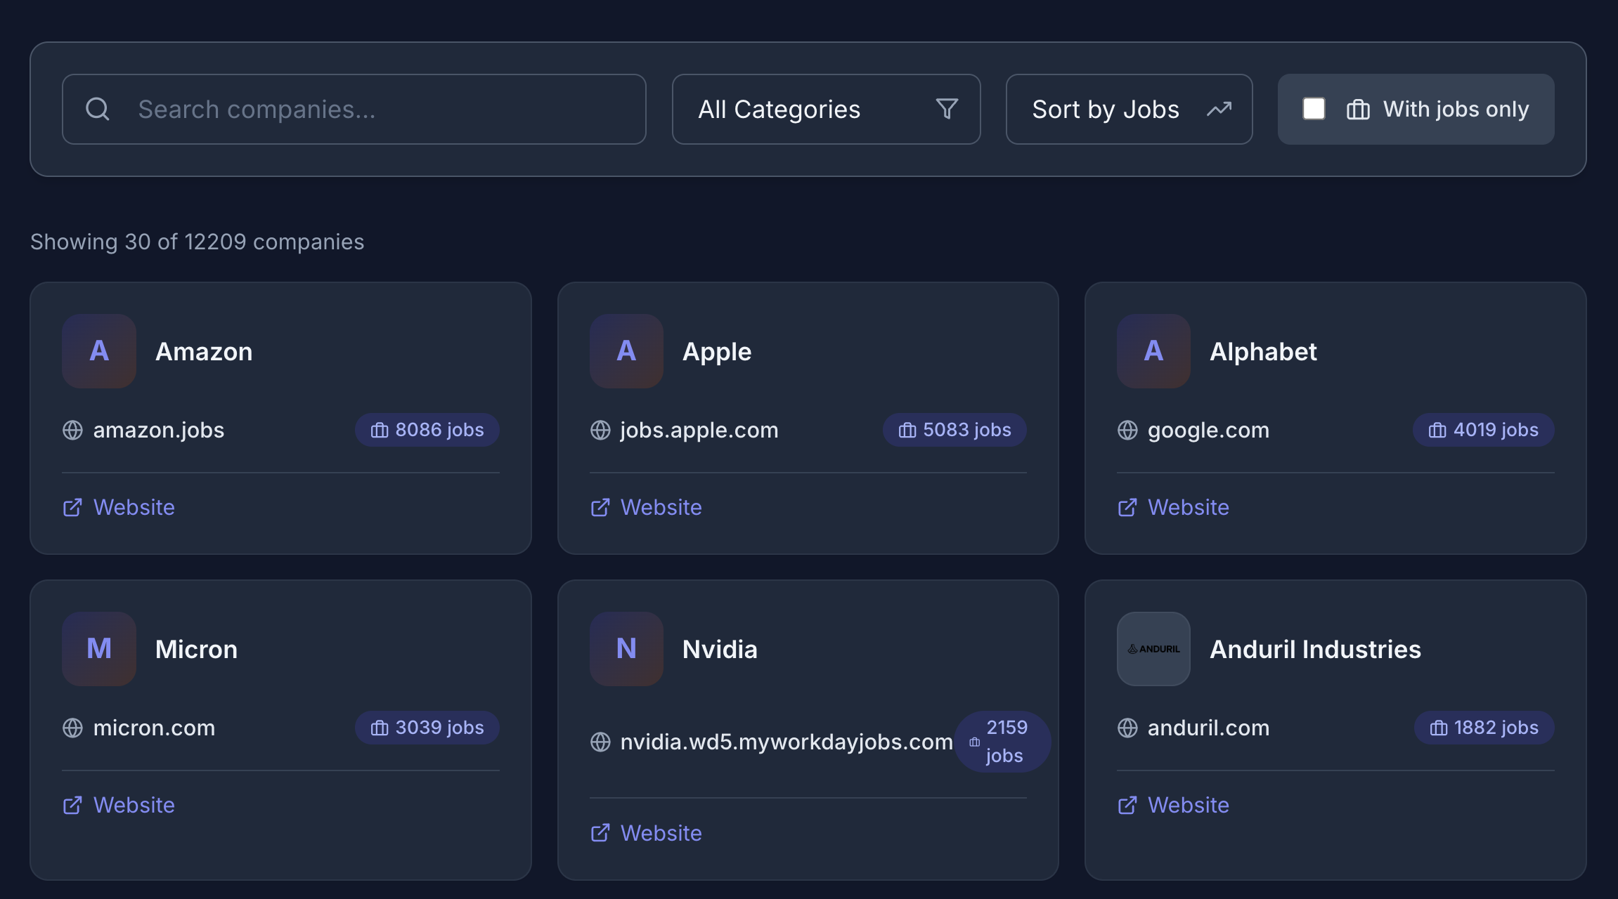The height and width of the screenshot is (899, 1618).
Task: Click the 3039 jobs badge
Action: (427, 728)
